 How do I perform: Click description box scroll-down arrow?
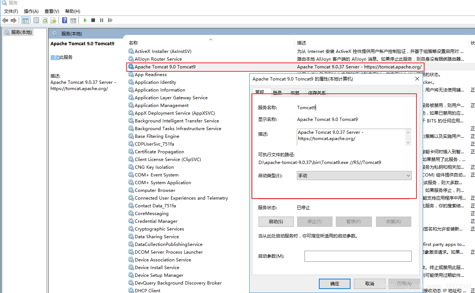coord(408,143)
